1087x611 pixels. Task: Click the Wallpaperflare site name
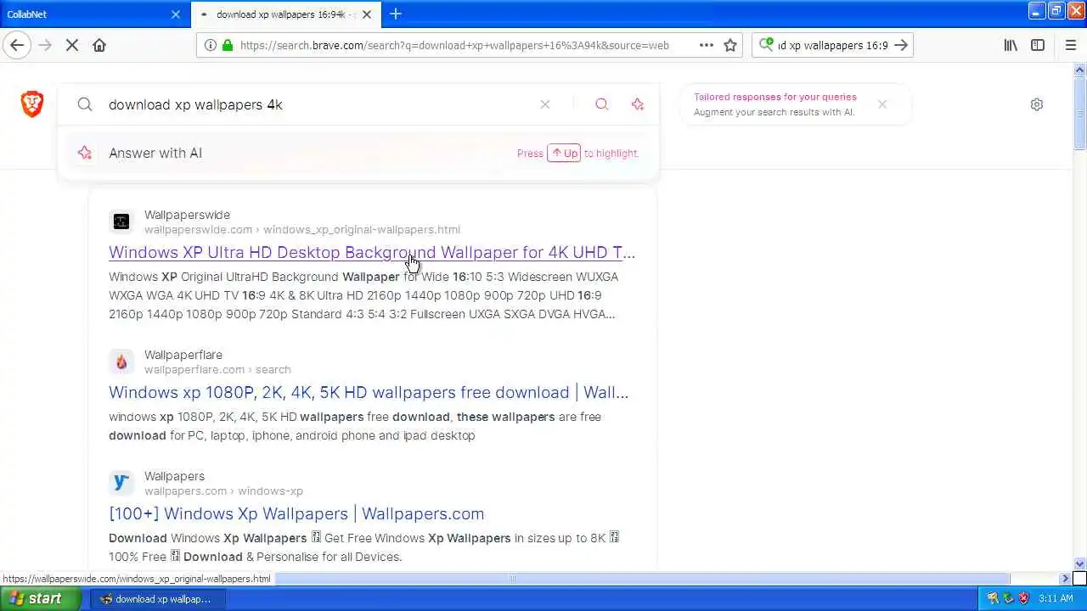tap(183, 355)
